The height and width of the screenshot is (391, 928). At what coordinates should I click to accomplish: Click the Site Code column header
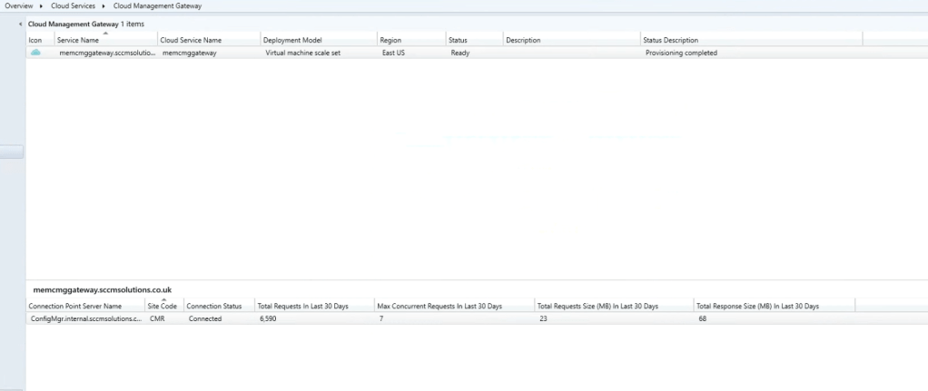[163, 307]
